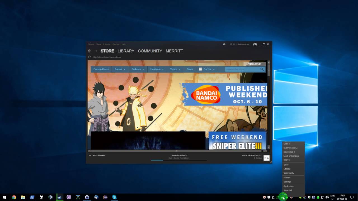
Task: Open the Thunderbird taskbar icon
Action: coord(96,197)
